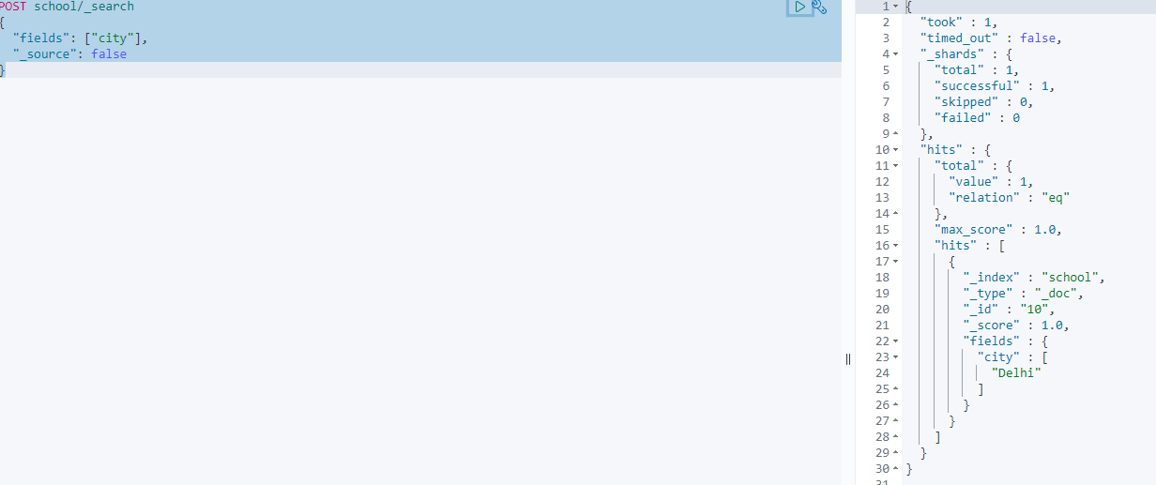Collapse the "_shards" block on line 4
This screenshot has height=485, width=1156.
pyautogui.click(x=896, y=54)
